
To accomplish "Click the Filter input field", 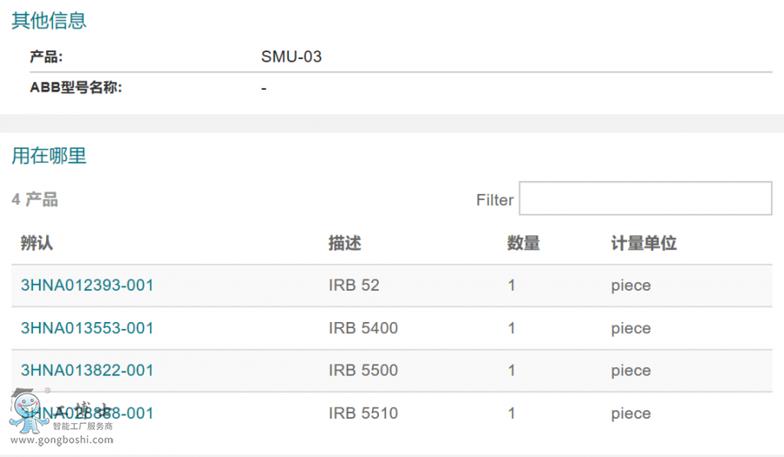I will tap(645, 198).
